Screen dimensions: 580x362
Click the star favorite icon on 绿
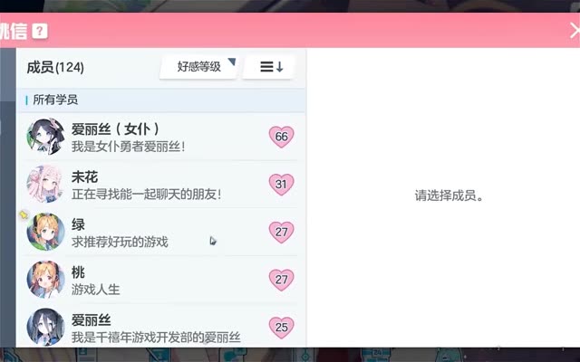(24, 214)
